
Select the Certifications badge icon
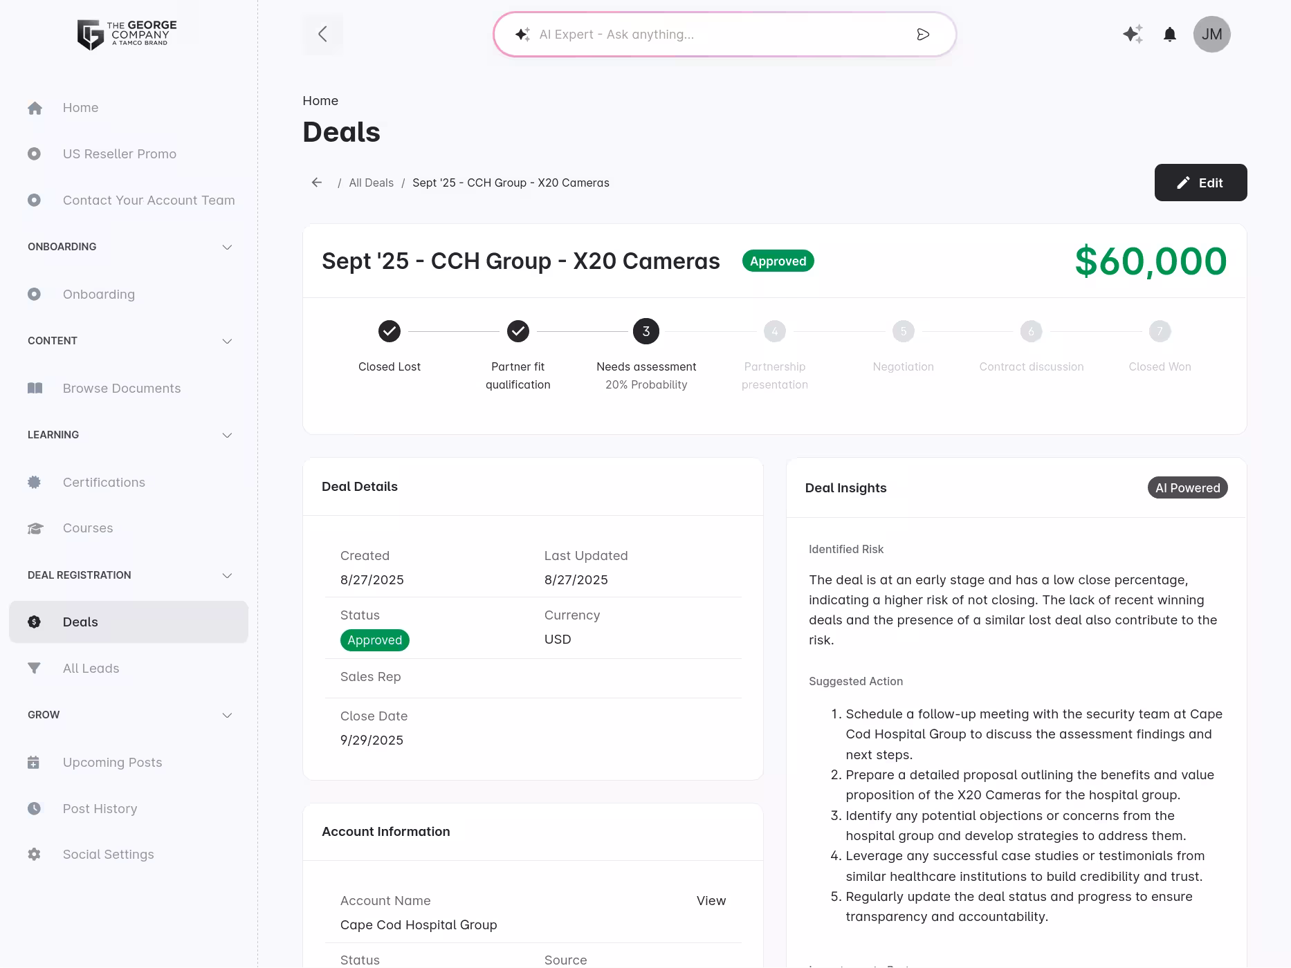pos(35,482)
